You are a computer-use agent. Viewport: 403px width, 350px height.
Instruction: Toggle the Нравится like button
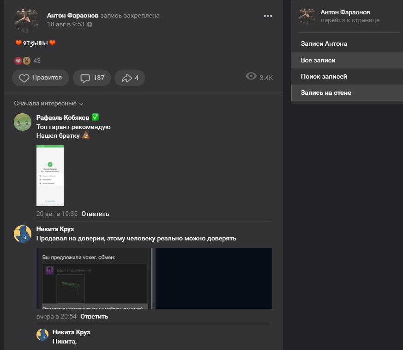coord(40,78)
